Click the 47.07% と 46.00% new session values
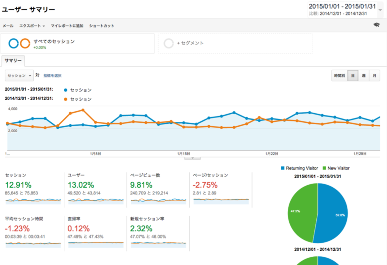 pyautogui.click(x=148, y=237)
